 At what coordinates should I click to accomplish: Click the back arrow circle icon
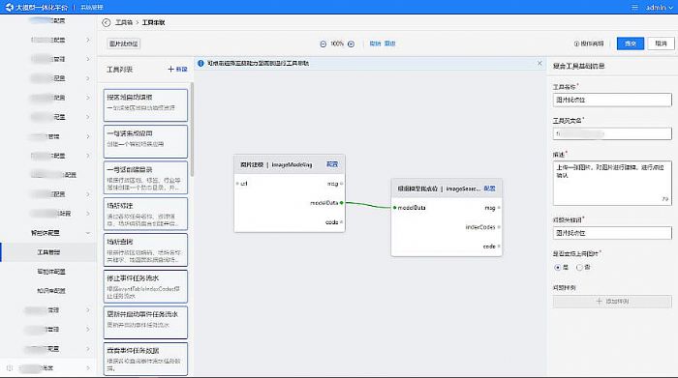click(106, 22)
